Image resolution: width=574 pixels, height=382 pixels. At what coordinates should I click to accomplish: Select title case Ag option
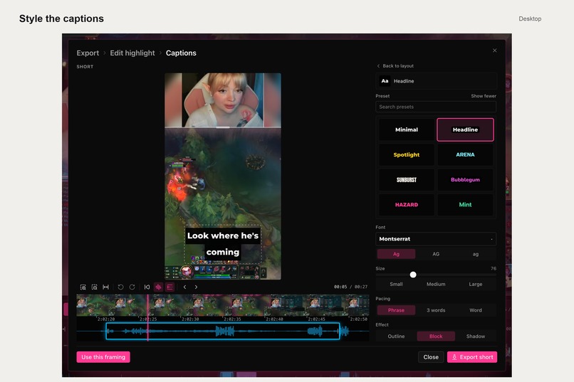[x=396, y=254]
